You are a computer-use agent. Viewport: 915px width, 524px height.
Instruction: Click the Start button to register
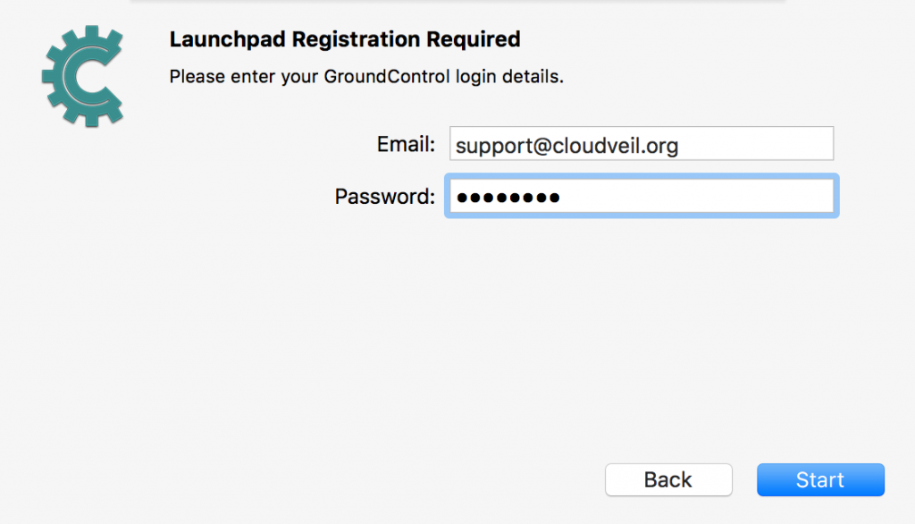[x=820, y=479]
